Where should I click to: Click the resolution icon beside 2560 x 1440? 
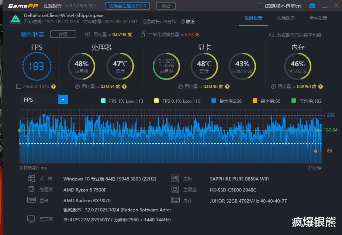pyautogui.click(x=18, y=87)
